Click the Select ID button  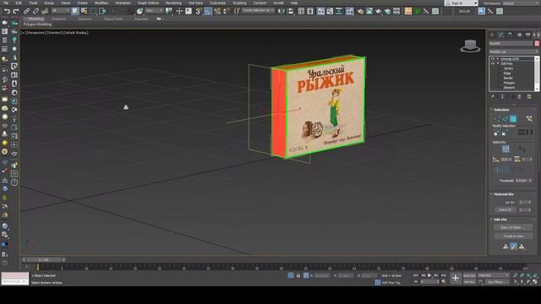[505, 209]
